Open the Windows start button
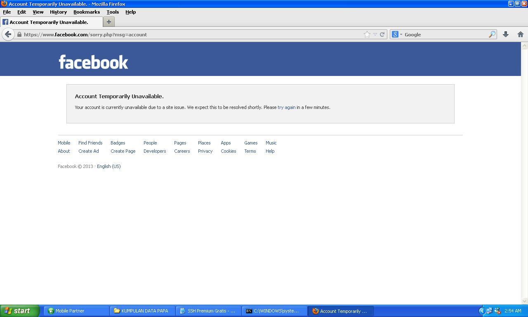Viewport: 528px width, 317px height. point(20,311)
